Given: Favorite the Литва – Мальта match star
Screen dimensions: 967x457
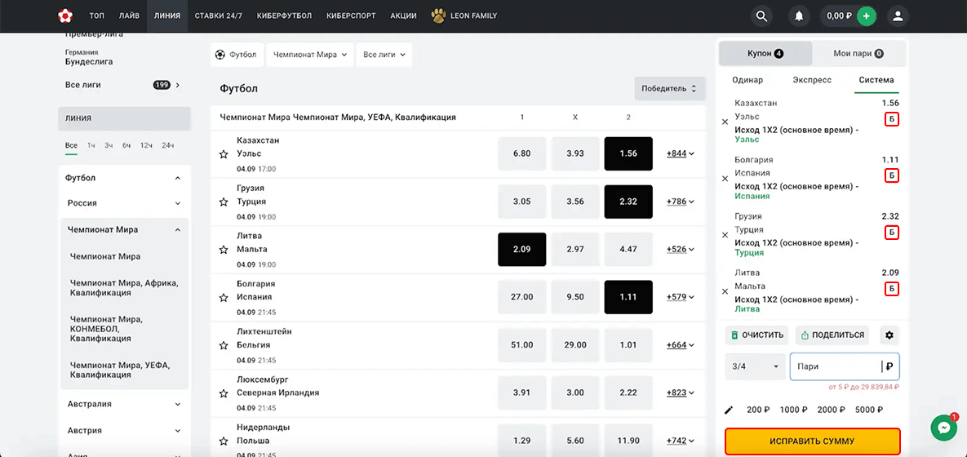Looking at the screenshot, I should [224, 250].
